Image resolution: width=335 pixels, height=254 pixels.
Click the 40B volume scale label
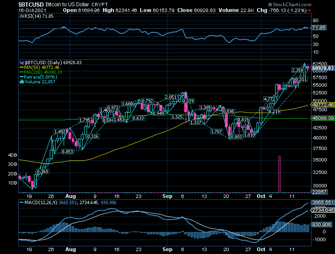click(12, 155)
